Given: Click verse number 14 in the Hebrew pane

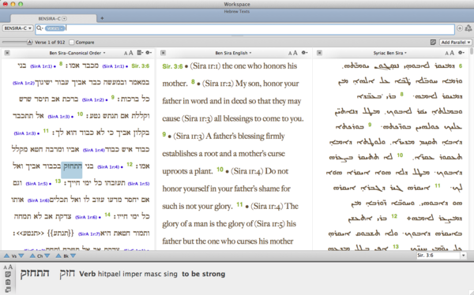Looking at the screenshot, I should (107, 215).
